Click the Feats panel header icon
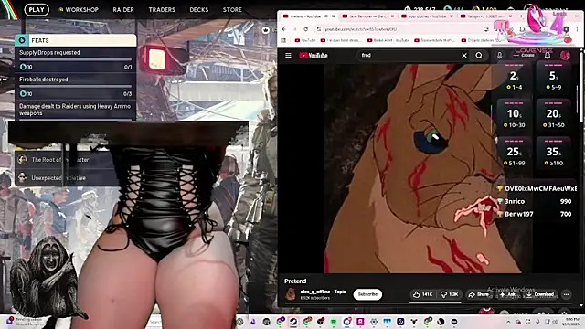The image size is (585, 329). coord(22,40)
